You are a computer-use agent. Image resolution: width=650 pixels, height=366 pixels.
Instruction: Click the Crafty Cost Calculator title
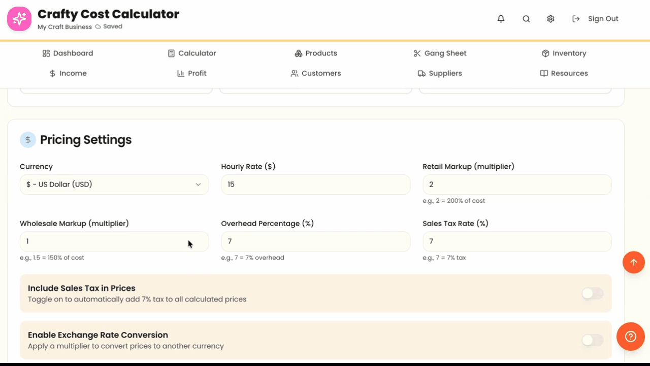tap(108, 14)
